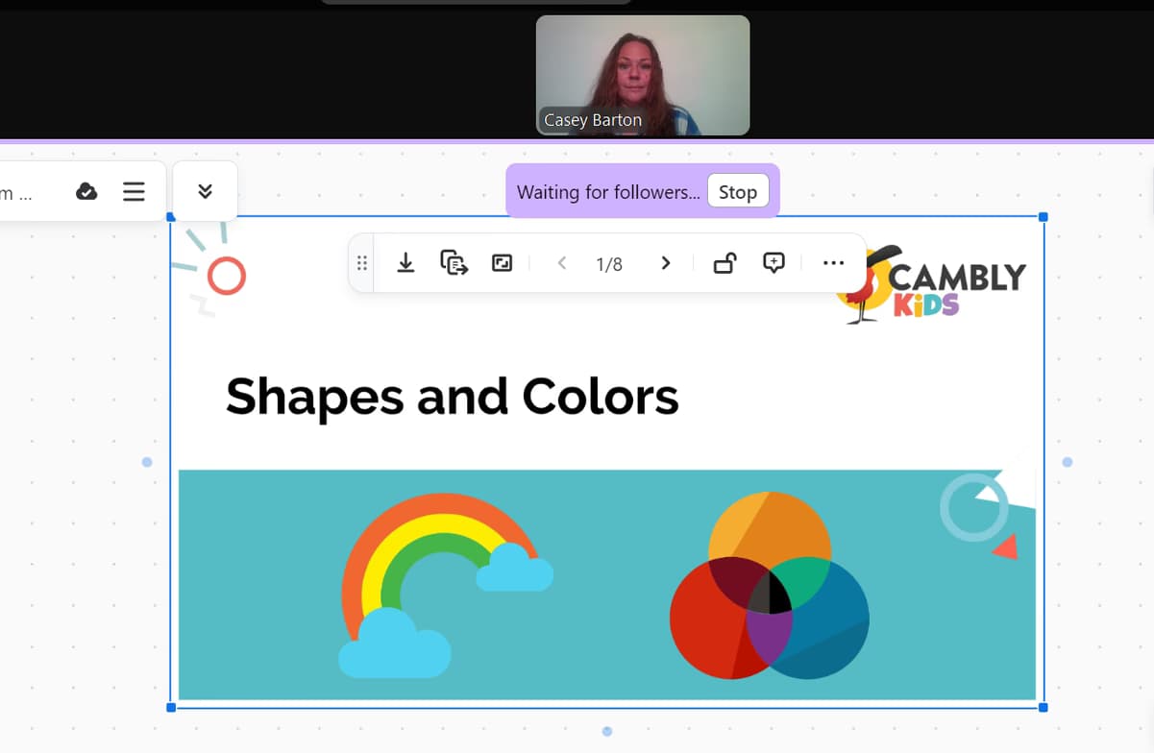The image size is (1154, 753).
Task: Go to the next slide page
Action: click(x=665, y=263)
